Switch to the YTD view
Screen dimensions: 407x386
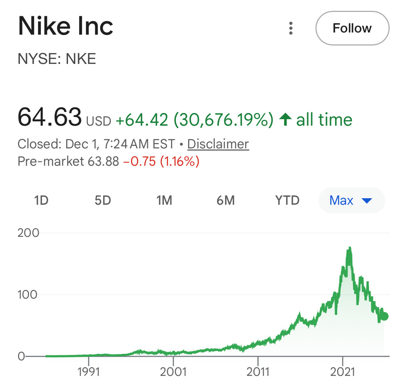click(x=287, y=200)
